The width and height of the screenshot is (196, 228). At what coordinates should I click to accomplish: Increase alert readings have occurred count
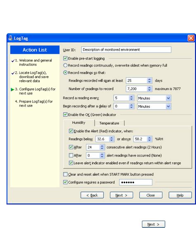pos(102,154)
